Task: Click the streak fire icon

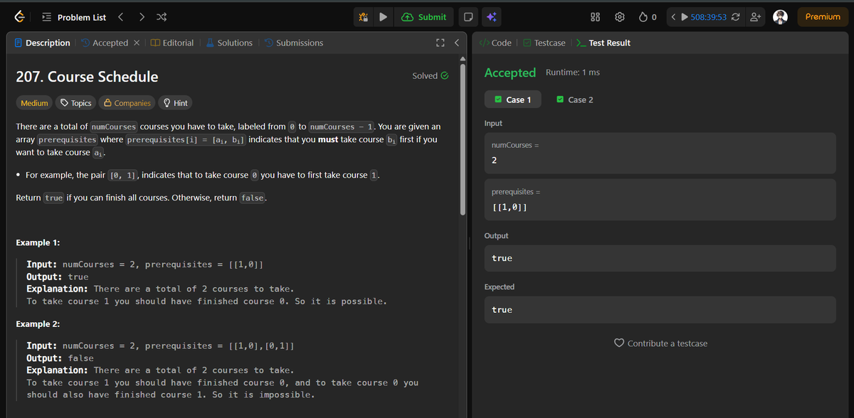Action: (643, 17)
